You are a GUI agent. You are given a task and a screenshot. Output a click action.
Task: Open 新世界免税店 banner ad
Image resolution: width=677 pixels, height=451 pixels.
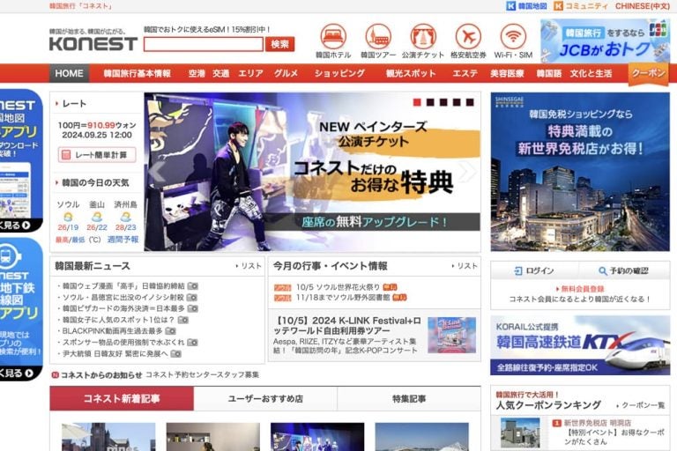point(580,172)
